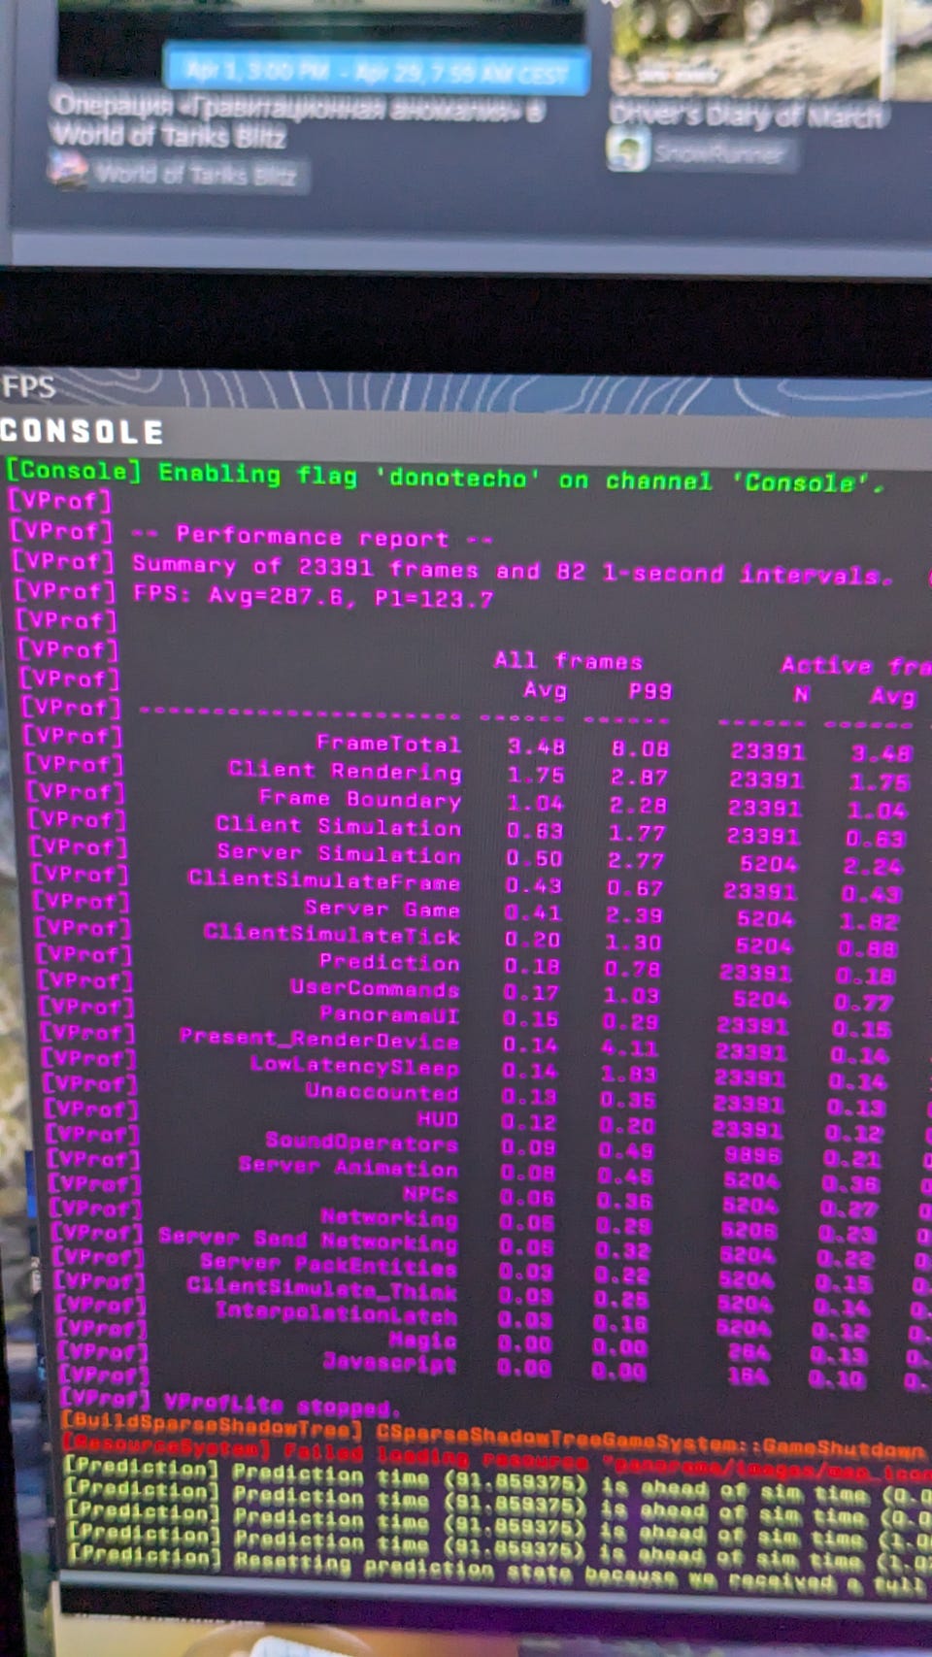
Task: Click the P99 column header
Action: [x=649, y=691]
